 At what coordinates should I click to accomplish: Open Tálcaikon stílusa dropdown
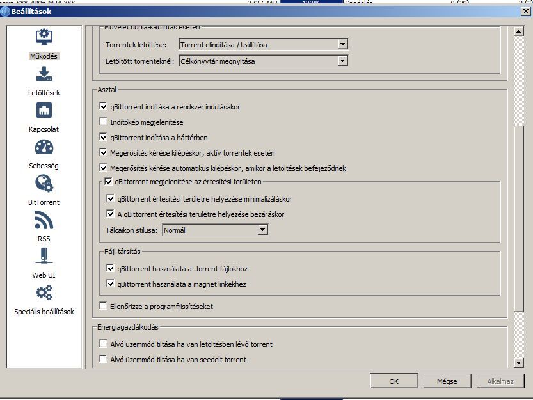tap(215, 230)
